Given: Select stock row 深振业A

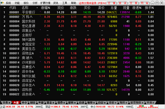Looking at the screenshot, I should coord(78,30).
